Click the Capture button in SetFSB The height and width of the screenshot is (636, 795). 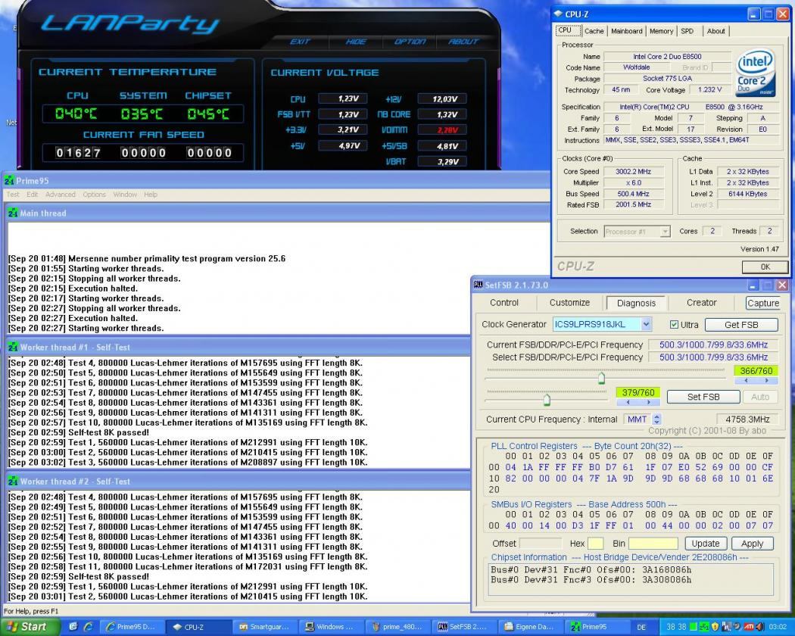tap(763, 303)
